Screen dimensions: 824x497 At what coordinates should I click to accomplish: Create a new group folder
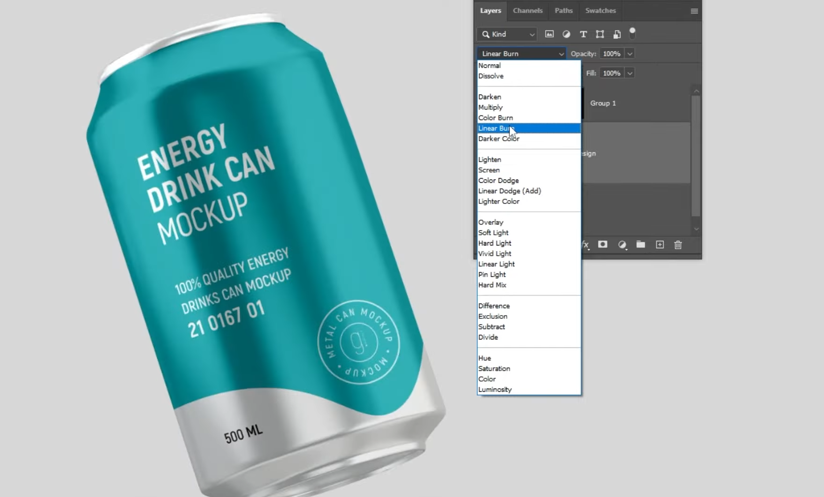[x=641, y=245]
